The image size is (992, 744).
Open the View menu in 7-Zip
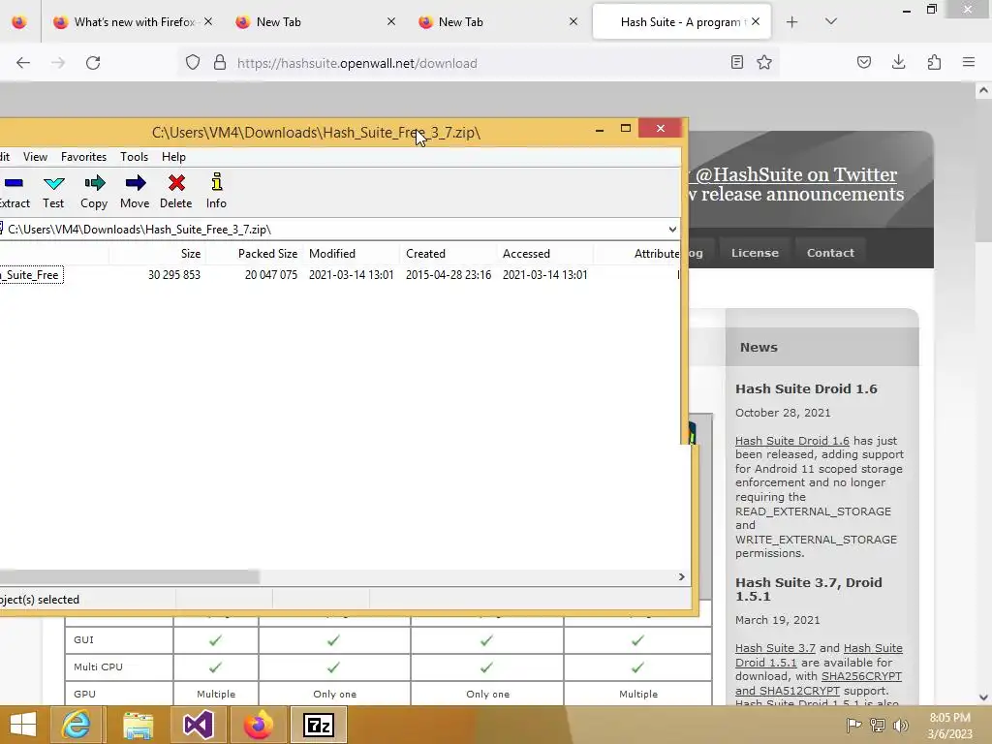point(36,157)
